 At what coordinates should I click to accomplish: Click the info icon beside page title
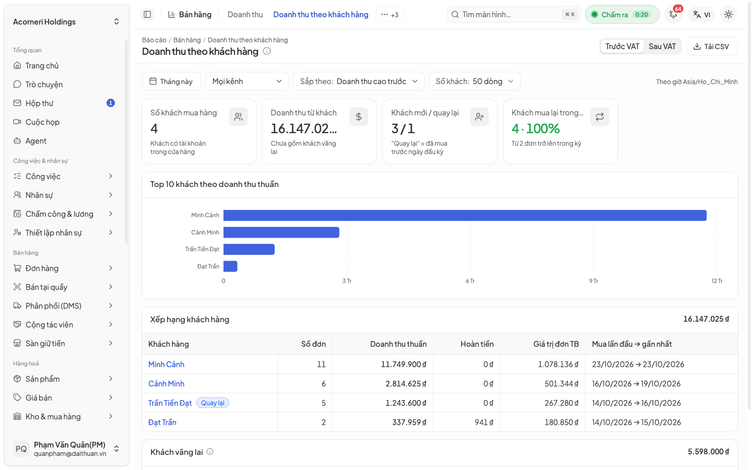267,51
